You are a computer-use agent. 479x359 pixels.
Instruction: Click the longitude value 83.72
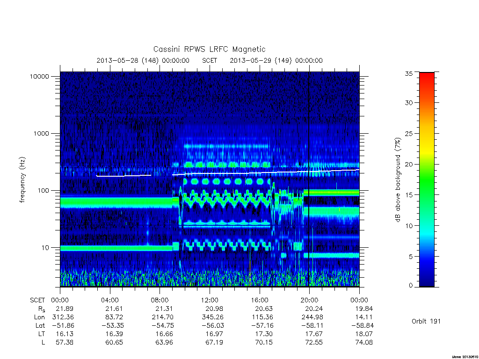(x=114, y=317)
